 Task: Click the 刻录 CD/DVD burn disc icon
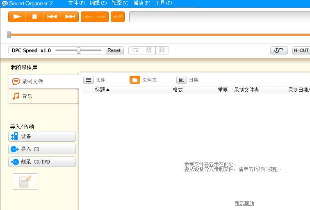[x=15, y=162]
